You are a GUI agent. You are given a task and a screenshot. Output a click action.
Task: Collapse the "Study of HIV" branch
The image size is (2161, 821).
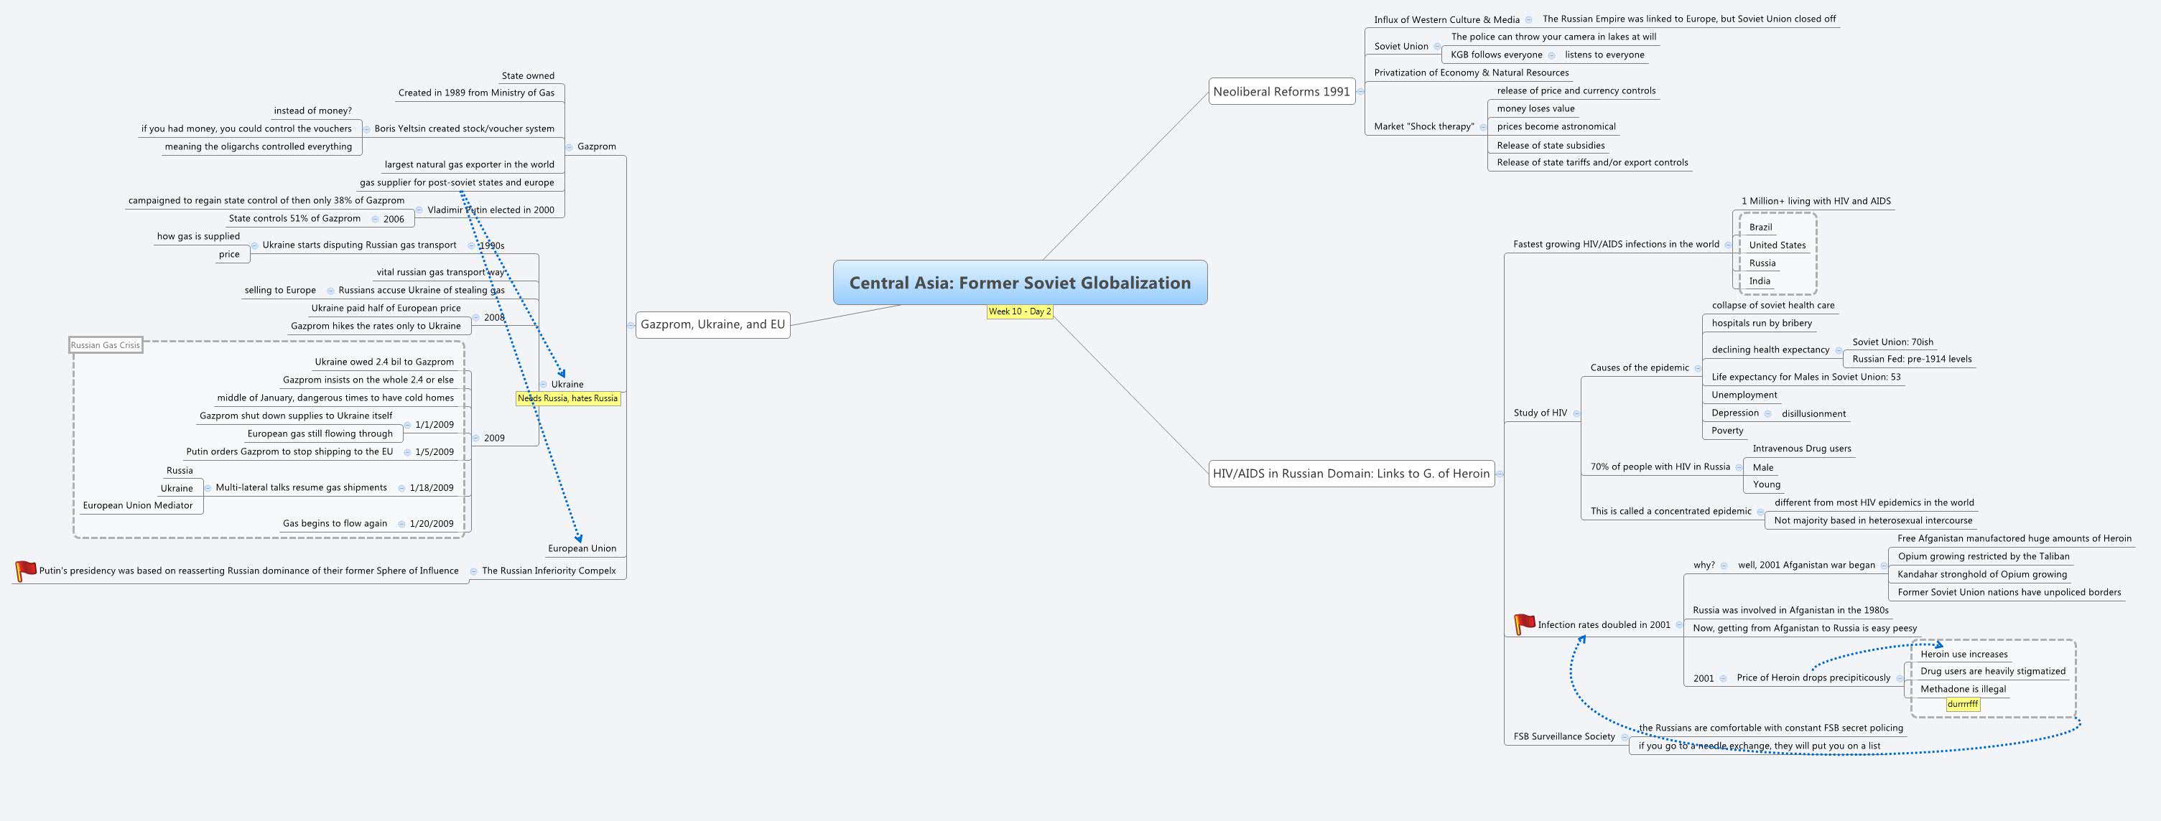(1576, 413)
